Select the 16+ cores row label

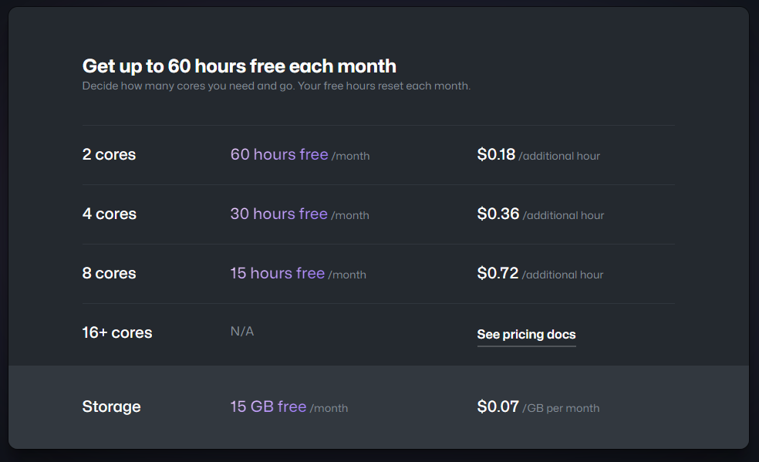tap(117, 332)
